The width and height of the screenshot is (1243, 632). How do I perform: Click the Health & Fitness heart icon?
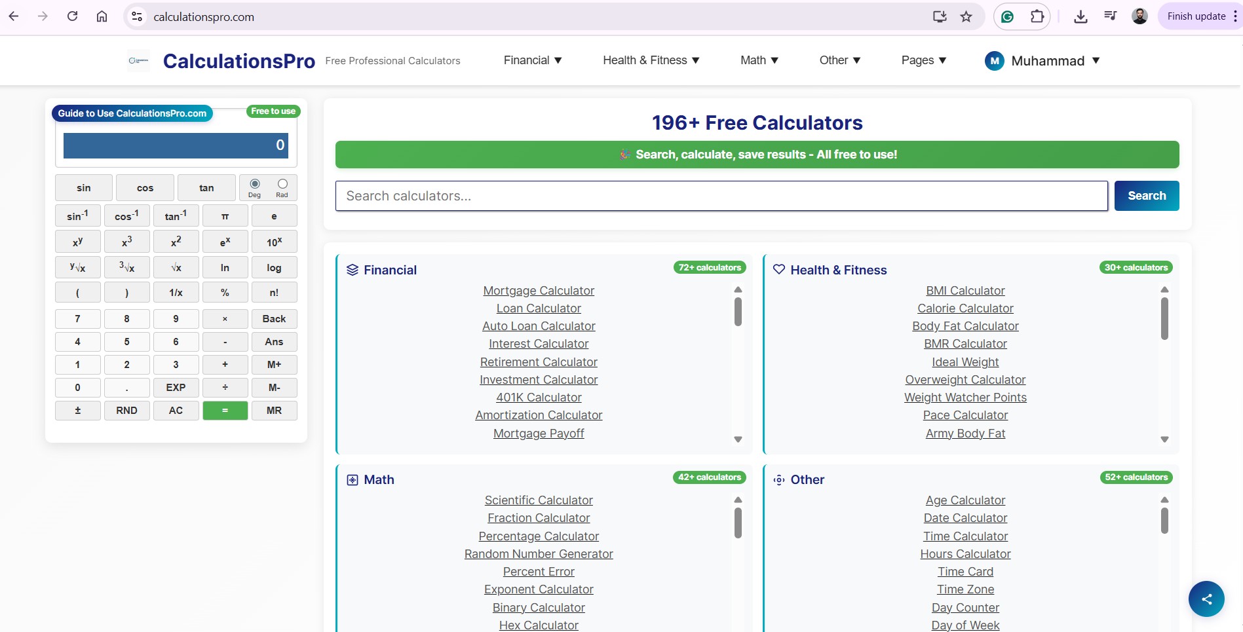click(778, 269)
